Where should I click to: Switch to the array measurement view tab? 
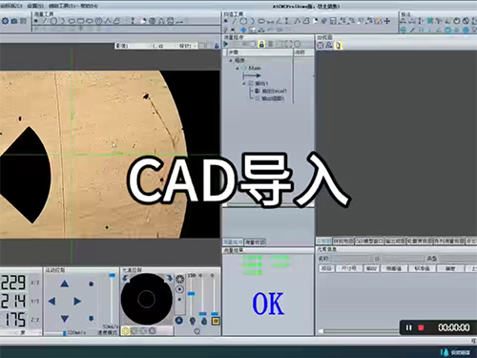click(449, 242)
